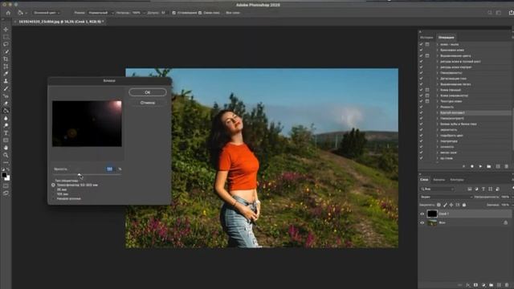This screenshot has width=514, height=289.
Task: Open the three-dot Edit Toolbar button
Action: click(6, 162)
